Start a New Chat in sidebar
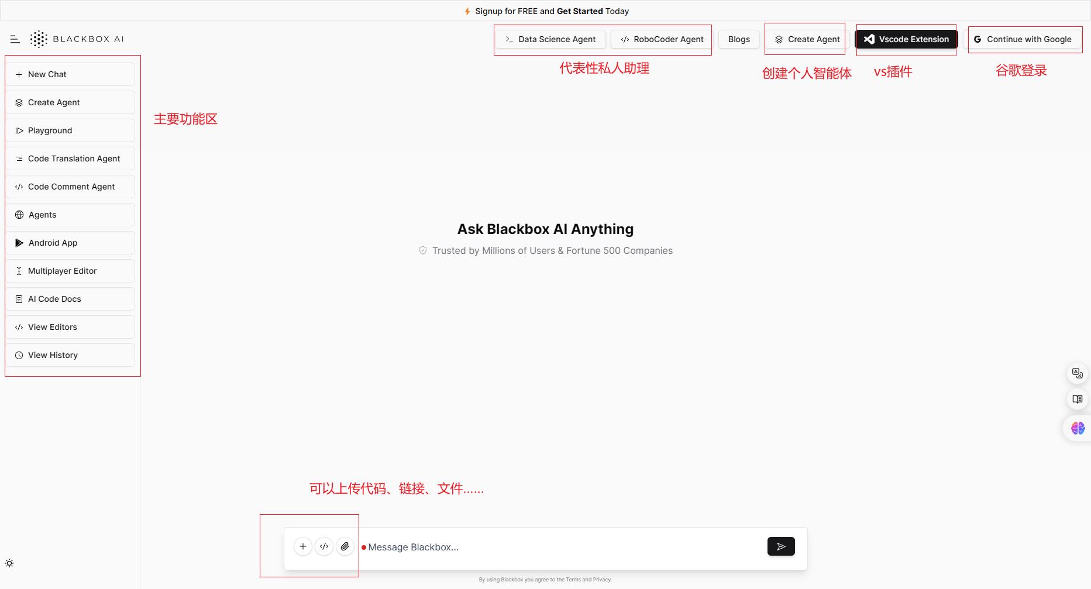Viewport: 1091px width, 589px height. point(71,74)
